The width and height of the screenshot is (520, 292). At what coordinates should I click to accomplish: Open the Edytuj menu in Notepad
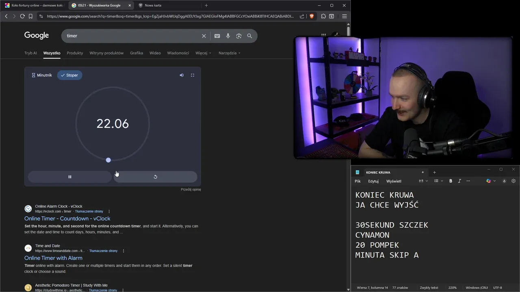pyautogui.click(x=373, y=181)
